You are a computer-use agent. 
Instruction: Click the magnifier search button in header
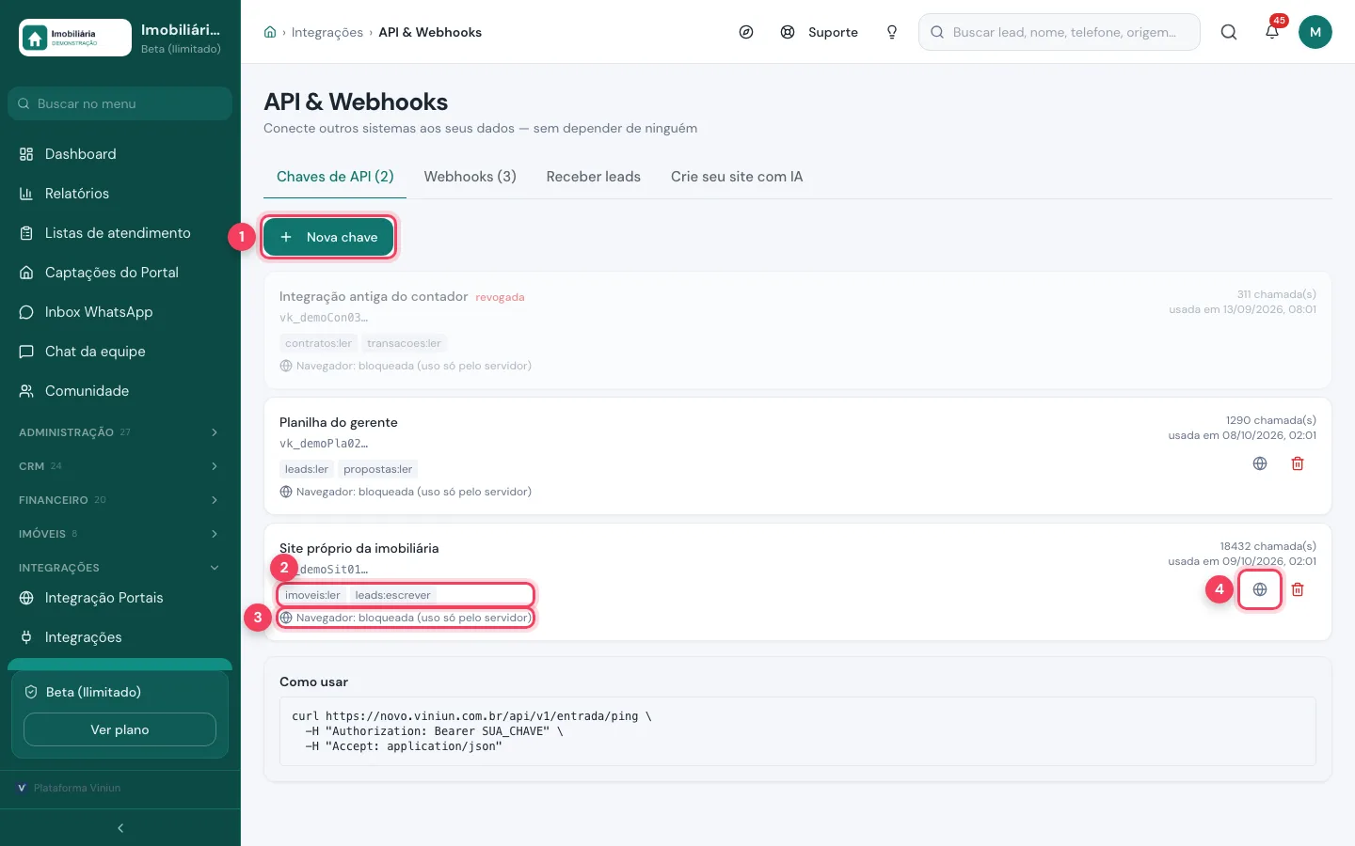[x=1229, y=32]
